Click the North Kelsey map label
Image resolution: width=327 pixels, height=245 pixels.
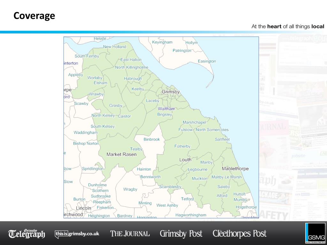point(103,115)
